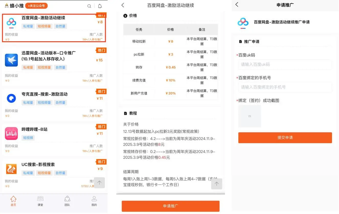Tap 私域量 tag under UC搜索

point(28,173)
